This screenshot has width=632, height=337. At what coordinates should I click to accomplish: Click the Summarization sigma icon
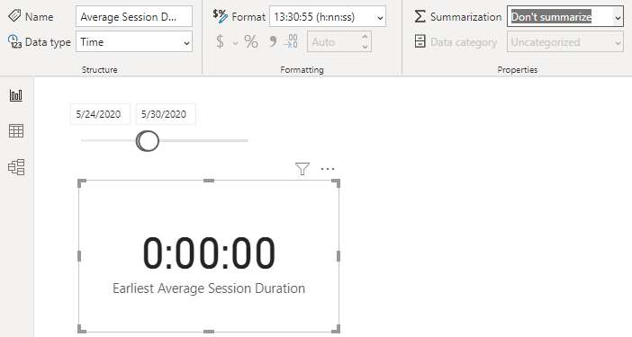(420, 16)
